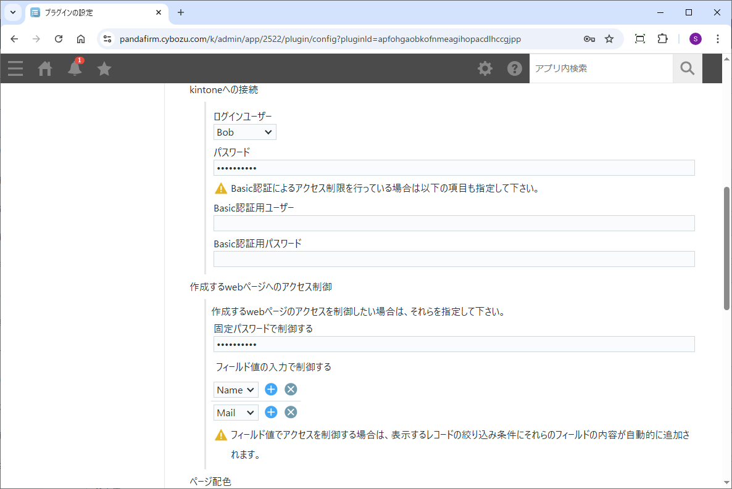The width and height of the screenshot is (732, 489).
Task: Open the kintone hamburger menu
Action: pos(15,68)
